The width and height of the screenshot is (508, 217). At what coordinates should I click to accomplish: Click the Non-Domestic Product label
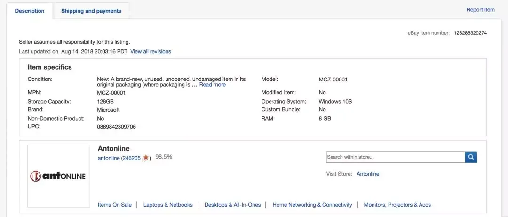56,119
